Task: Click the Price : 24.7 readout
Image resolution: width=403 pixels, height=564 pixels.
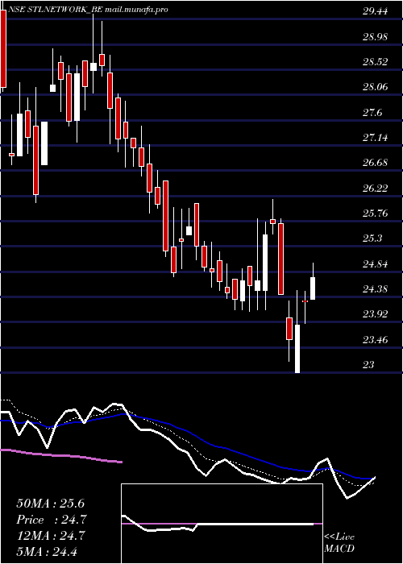Action: click(51, 520)
